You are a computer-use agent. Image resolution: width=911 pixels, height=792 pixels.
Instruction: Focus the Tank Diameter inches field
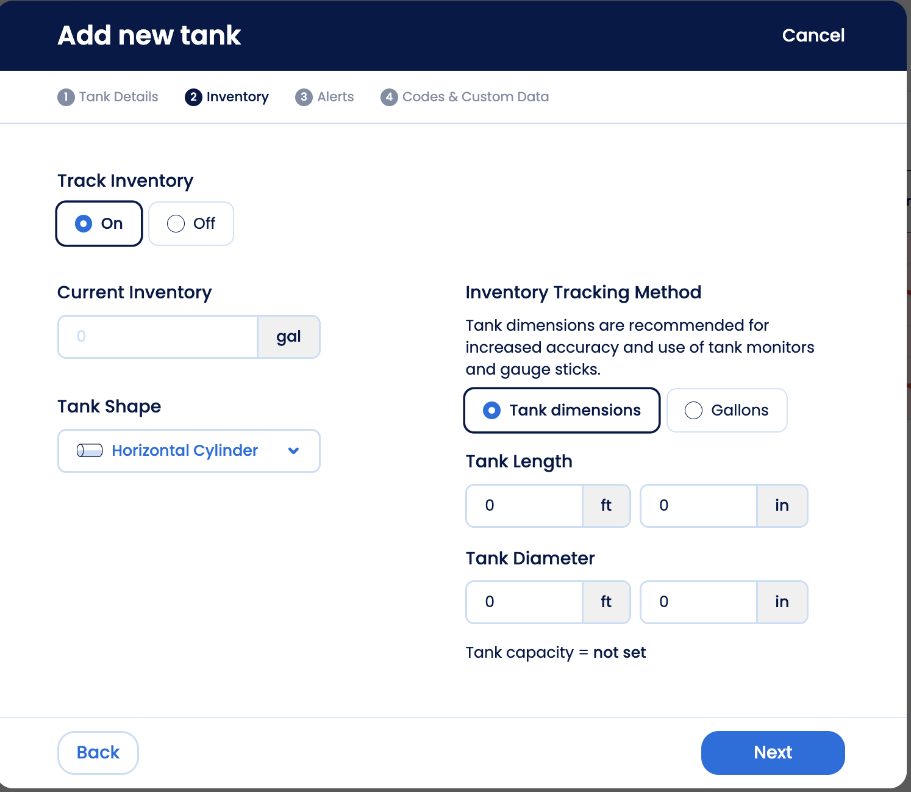tap(699, 602)
